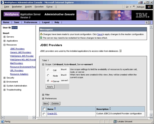154x124 pixels.
Task: Click the second page icon in navigation bar
Action: [x=149, y=22]
